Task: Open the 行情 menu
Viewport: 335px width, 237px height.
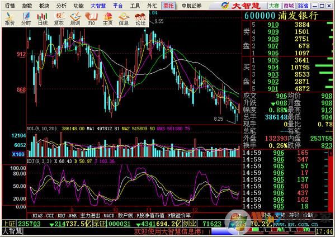Action: (10, 6)
